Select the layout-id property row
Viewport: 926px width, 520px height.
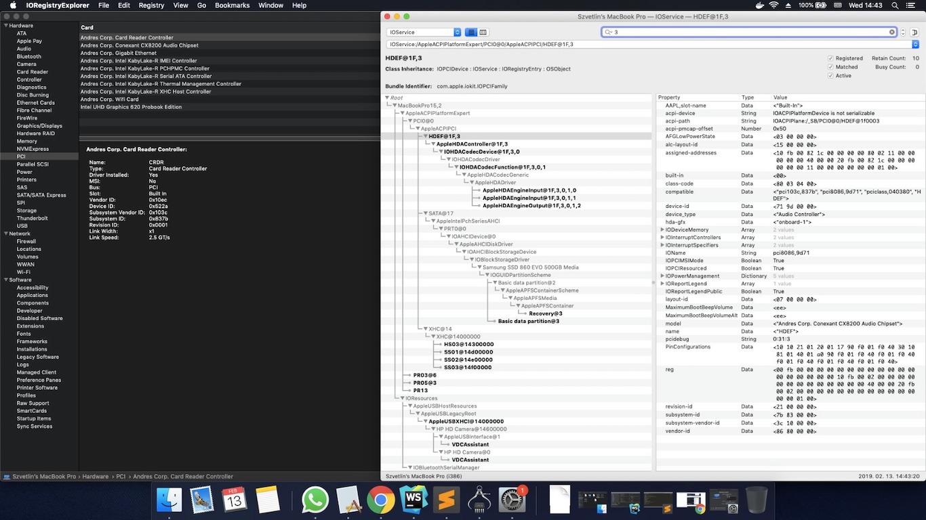790,299
